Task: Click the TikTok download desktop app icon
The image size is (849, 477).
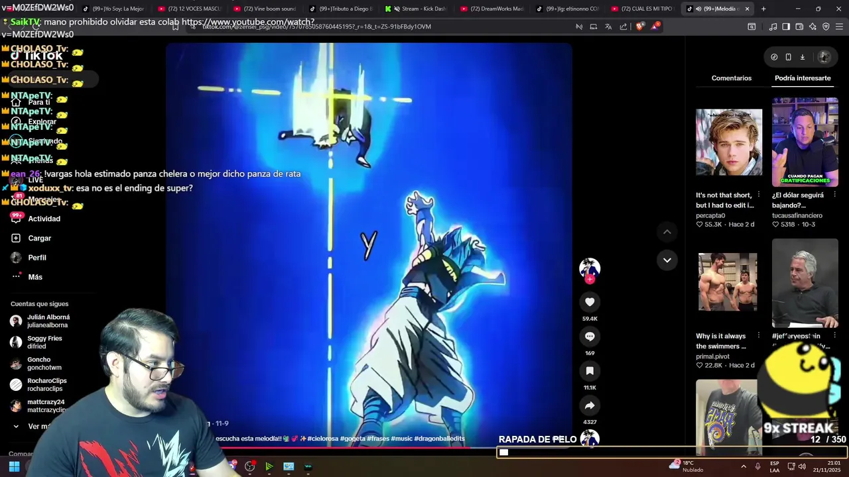Action: (x=802, y=57)
